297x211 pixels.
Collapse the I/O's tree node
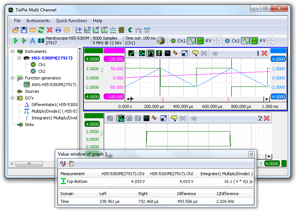coord(13,98)
